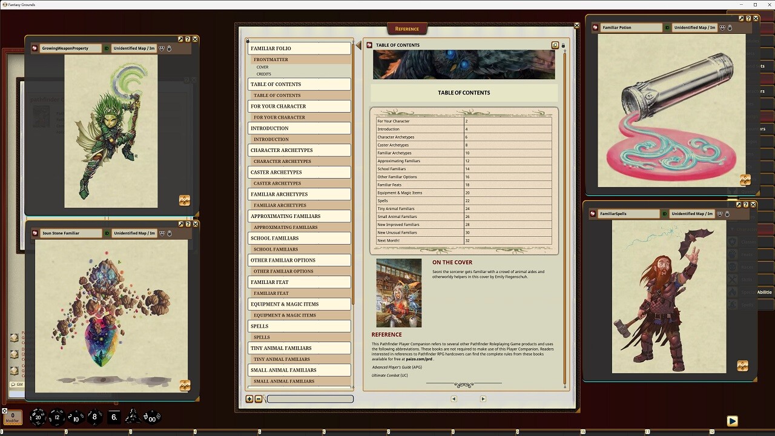Roll the d8 die

point(94,417)
